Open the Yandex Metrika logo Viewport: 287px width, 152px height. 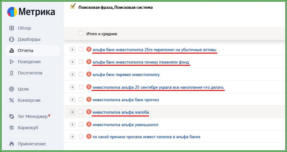pos(31,12)
